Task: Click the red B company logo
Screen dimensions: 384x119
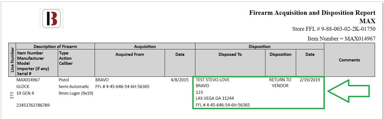Action: 51,18
